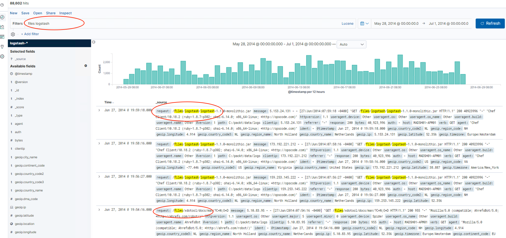Select the agent field
506x238 pixels.
coord(19,124)
